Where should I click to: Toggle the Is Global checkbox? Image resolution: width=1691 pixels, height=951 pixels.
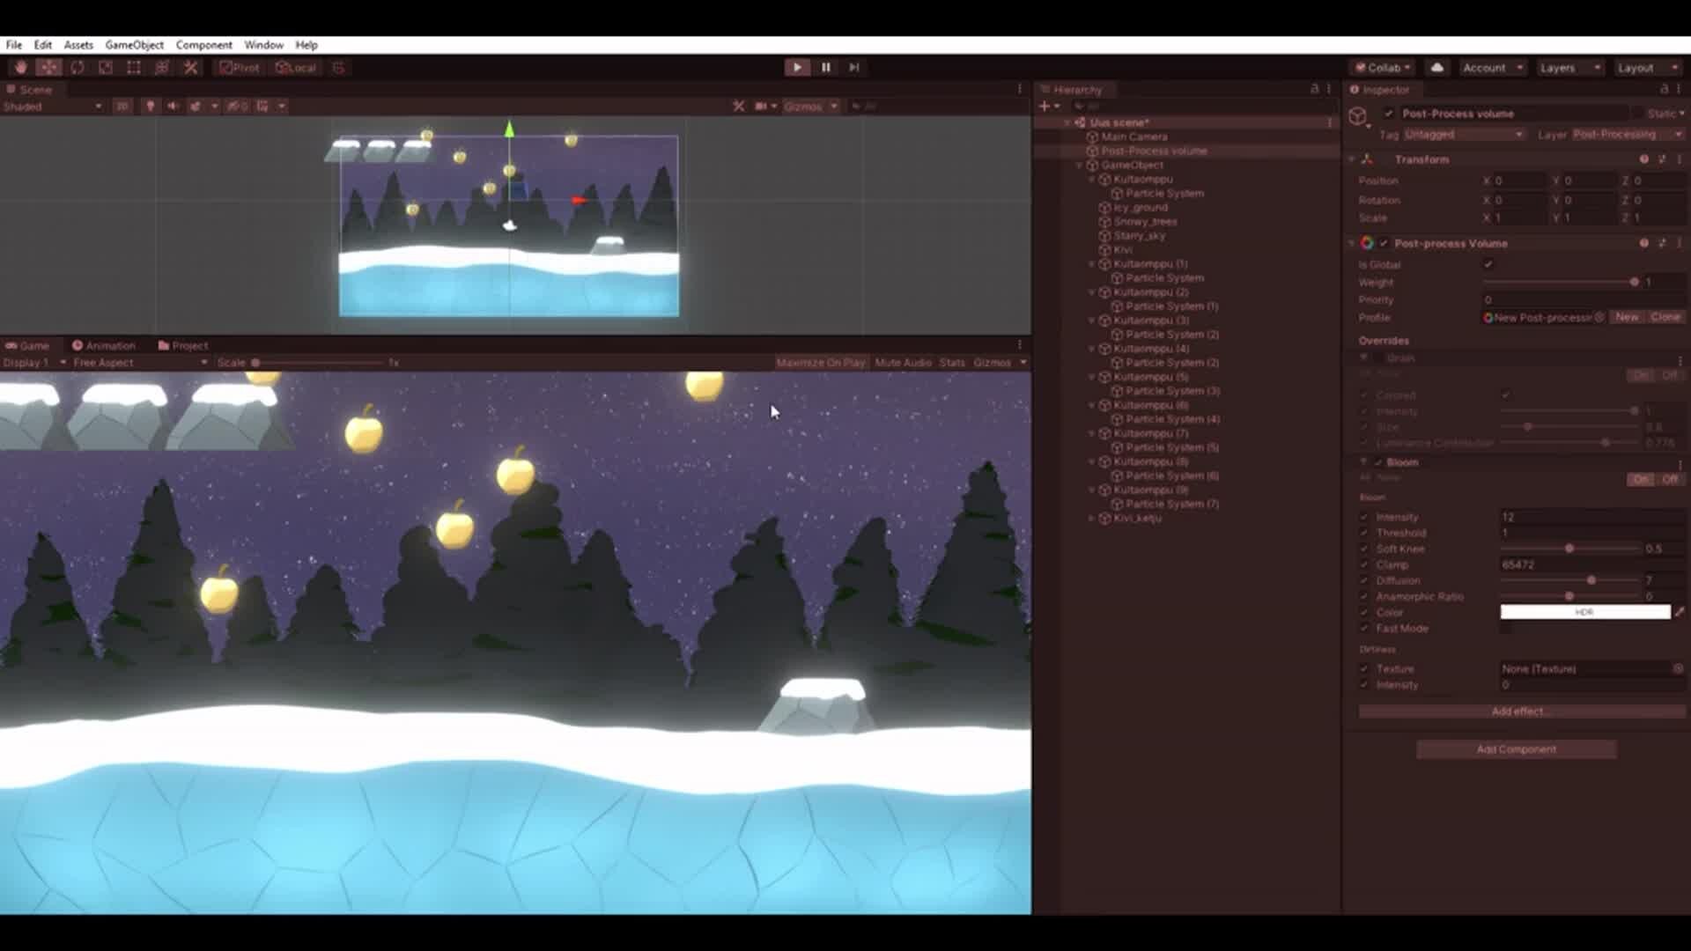[x=1488, y=264]
